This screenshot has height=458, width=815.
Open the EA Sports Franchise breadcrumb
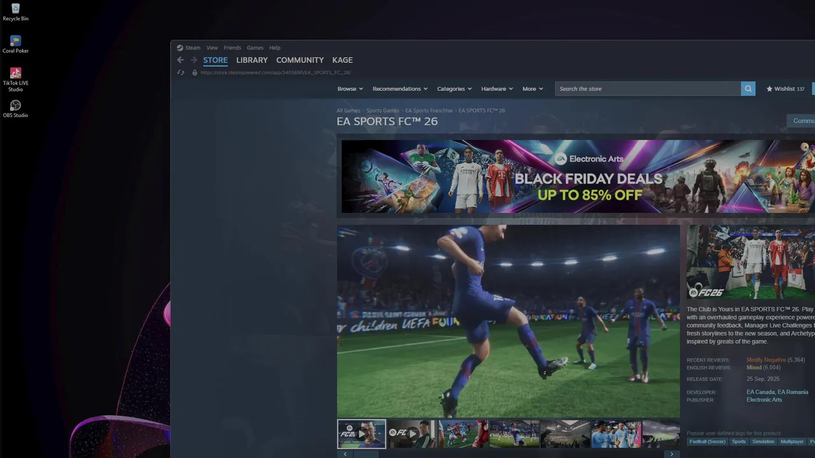[429, 111]
